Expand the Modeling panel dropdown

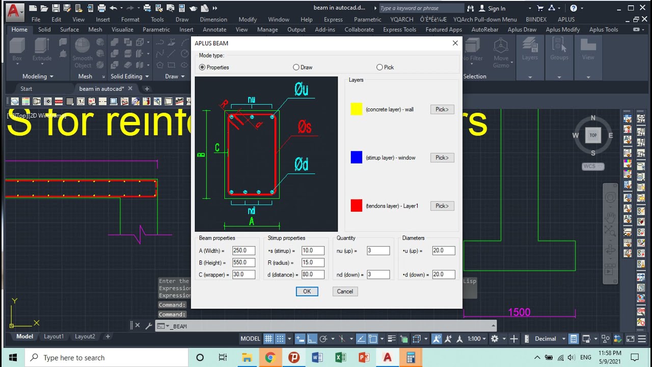click(x=51, y=76)
